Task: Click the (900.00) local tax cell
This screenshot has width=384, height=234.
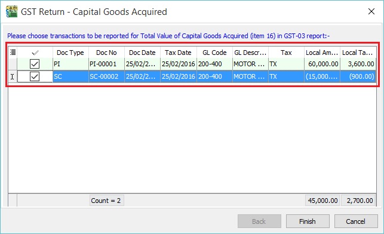Action: (358, 76)
